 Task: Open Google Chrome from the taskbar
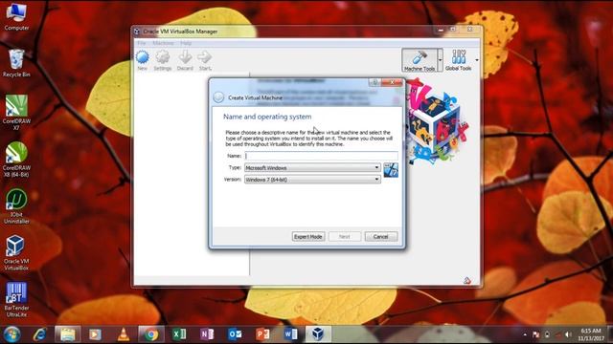point(151,334)
